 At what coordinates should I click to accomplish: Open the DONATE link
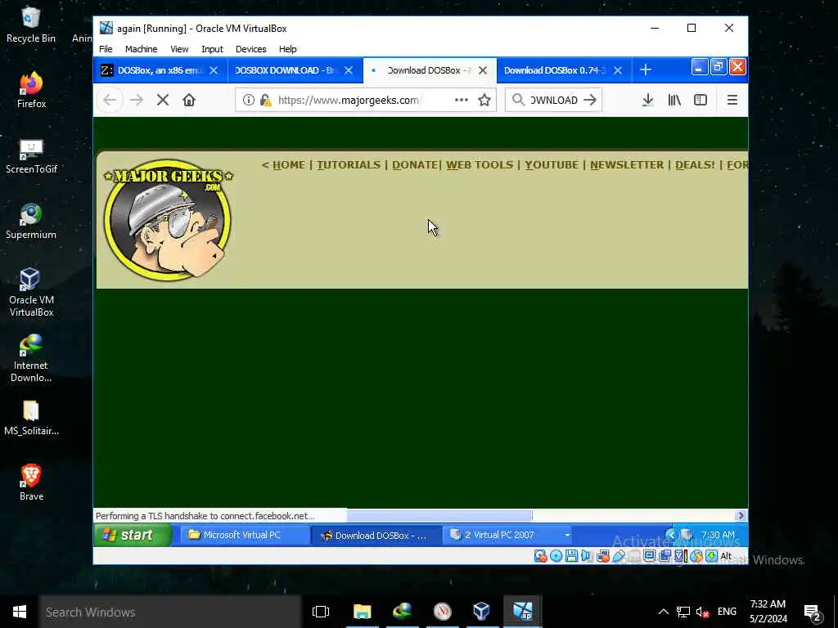tap(415, 165)
